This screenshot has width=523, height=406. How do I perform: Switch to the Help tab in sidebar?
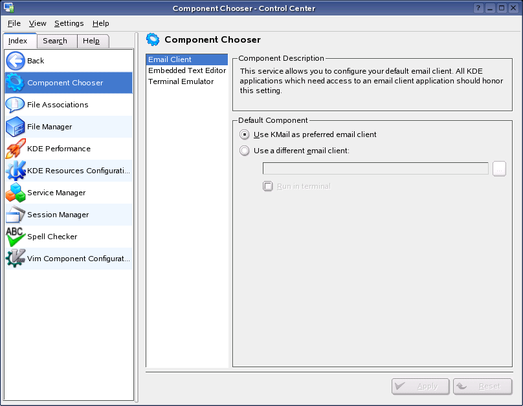(93, 41)
